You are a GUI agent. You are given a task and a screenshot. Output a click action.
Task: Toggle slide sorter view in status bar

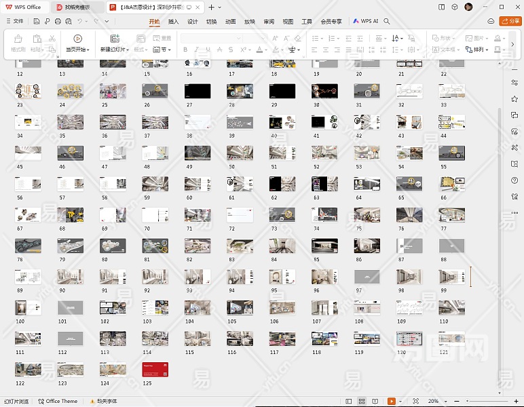[x=361, y=402]
